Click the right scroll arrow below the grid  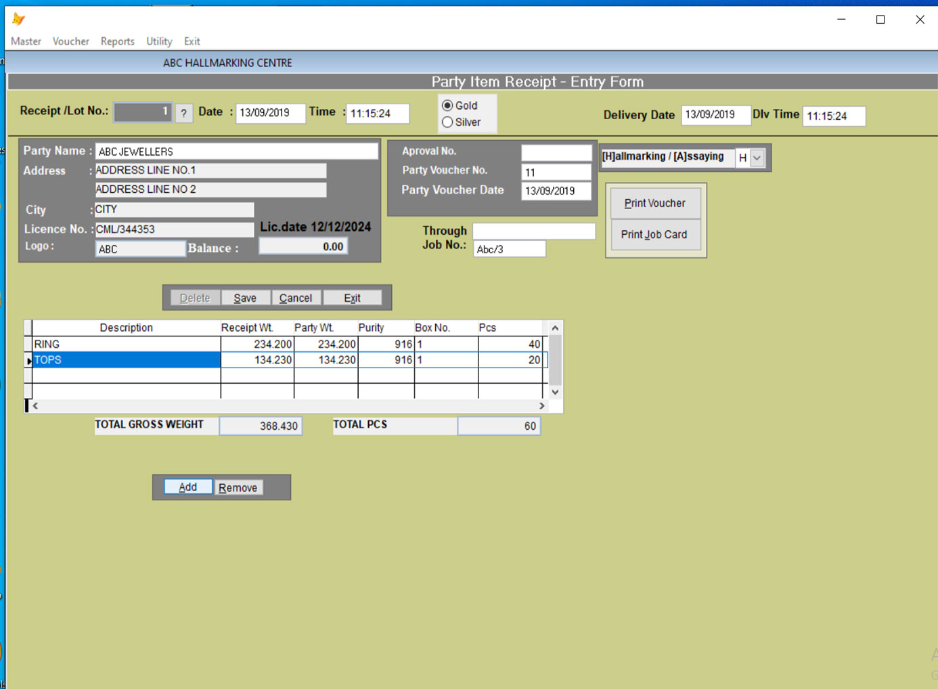541,405
